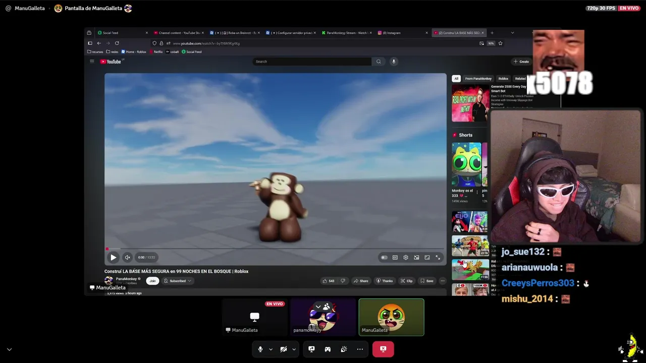Open Discord soundboard icon
The height and width of the screenshot is (363, 646).
pos(344,349)
